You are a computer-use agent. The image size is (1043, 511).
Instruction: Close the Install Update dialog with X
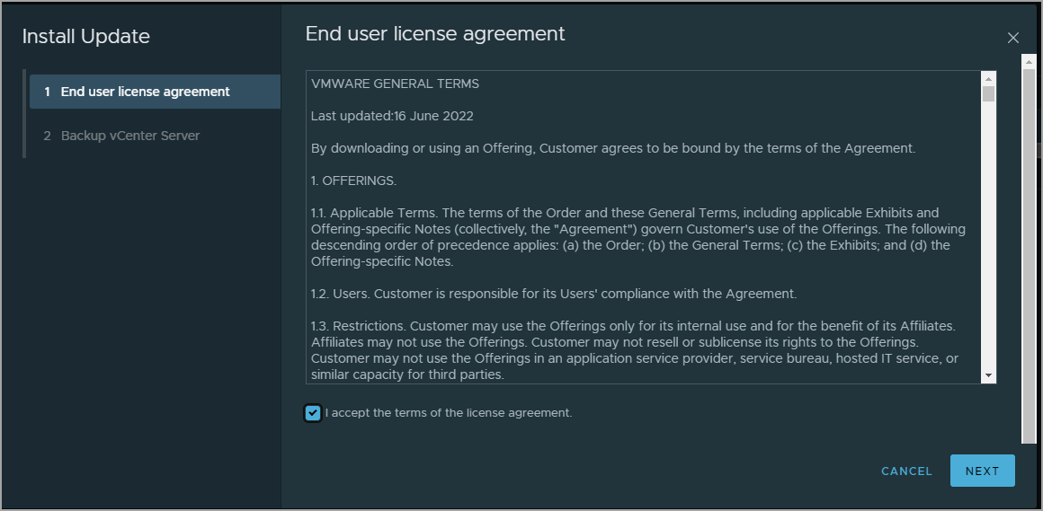[x=1012, y=38]
